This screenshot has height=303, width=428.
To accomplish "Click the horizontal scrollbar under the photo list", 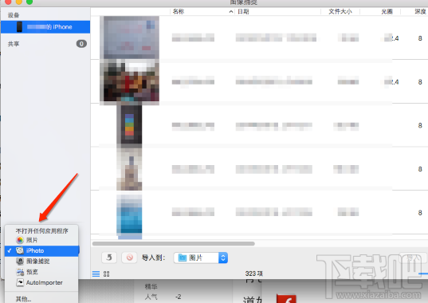I will click(174, 243).
